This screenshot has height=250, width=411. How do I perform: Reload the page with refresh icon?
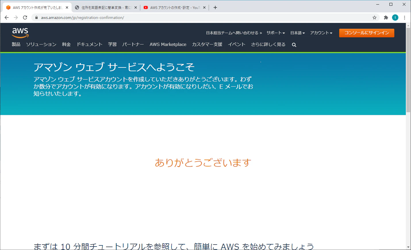(25, 18)
